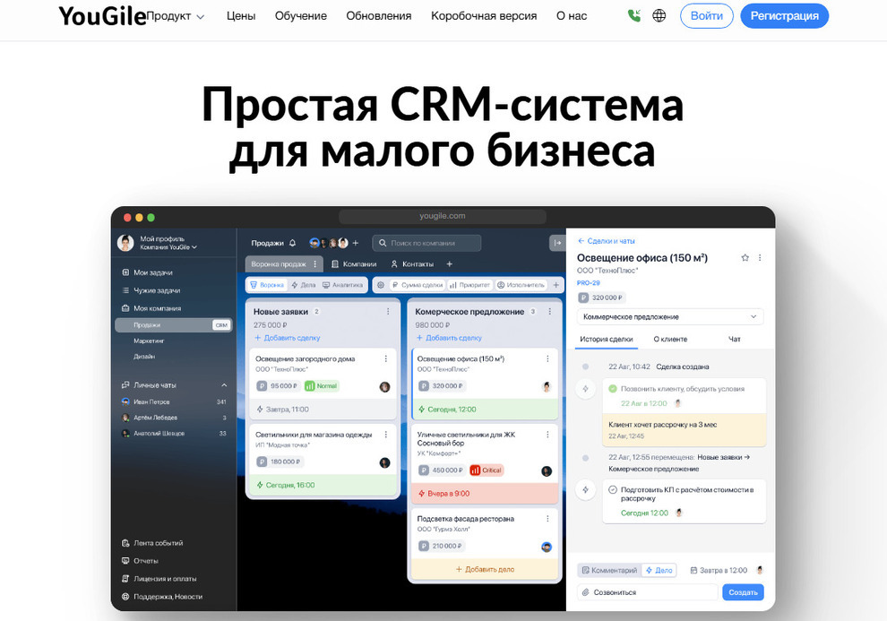Open the Коммерческое предложение stage dropdown
Viewport: 887px width, 621px height.
point(670,316)
